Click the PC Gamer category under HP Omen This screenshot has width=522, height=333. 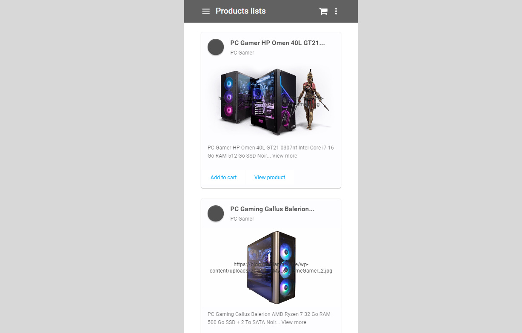242,53
